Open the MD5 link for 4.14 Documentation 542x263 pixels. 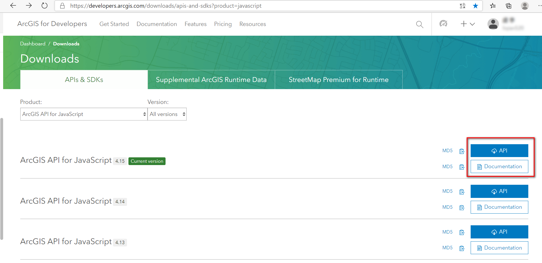coord(448,207)
